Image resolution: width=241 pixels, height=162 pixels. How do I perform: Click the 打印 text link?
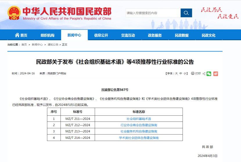(x=198, y=73)
